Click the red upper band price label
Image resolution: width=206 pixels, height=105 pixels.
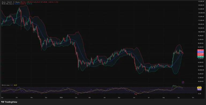click(x=200, y=50)
